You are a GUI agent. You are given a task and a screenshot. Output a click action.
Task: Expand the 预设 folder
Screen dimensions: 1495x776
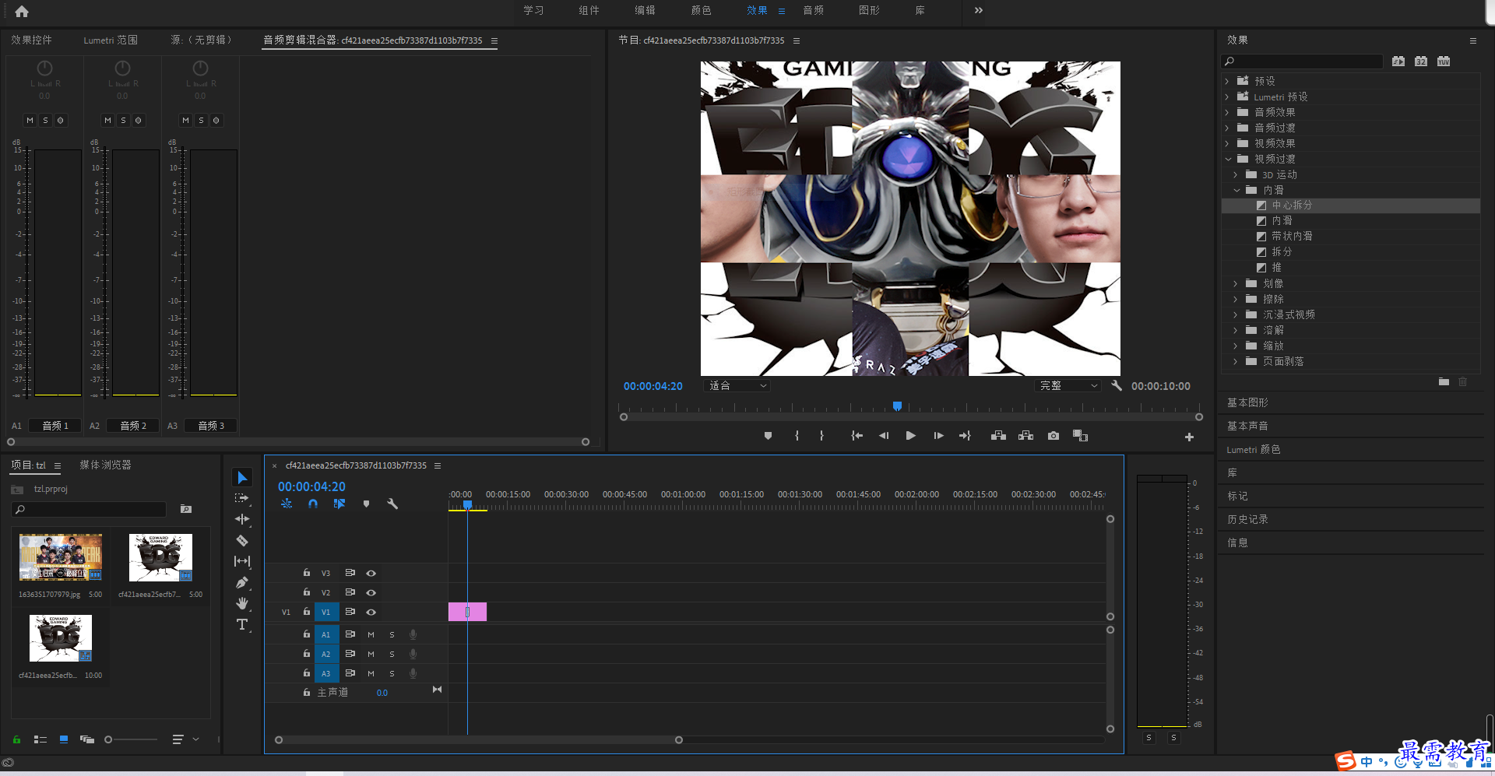[x=1227, y=81]
